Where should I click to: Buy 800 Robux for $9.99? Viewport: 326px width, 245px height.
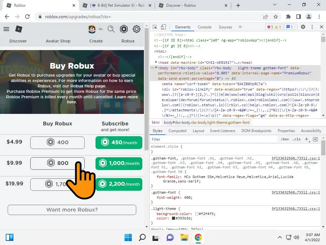[57, 163]
